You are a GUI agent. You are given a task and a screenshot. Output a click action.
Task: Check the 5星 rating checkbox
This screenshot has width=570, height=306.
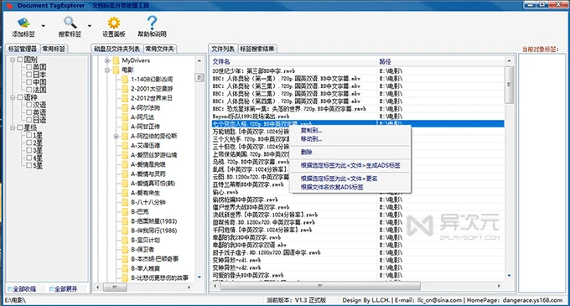[29, 165]
